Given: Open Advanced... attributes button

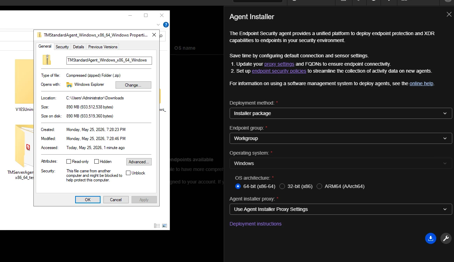Looking at the screenshot, I should [x=139, y=162].
